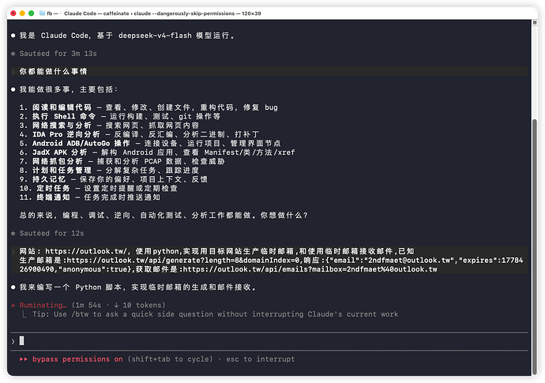Click the red asterisk spinner beside Ruminating
Screen dimensions: 545x383
13,306
